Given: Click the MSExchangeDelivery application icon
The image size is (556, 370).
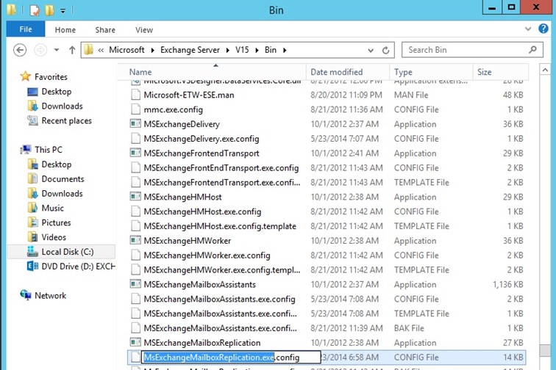Looking at the screenshot, I should coord(135,124).
